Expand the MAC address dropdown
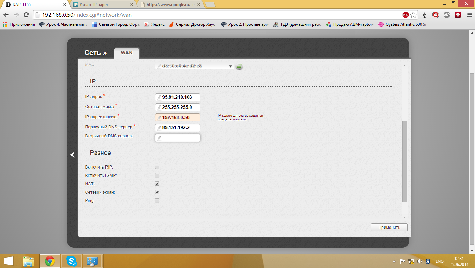Screen dimensions: 475x268 [x=230, y=66]
